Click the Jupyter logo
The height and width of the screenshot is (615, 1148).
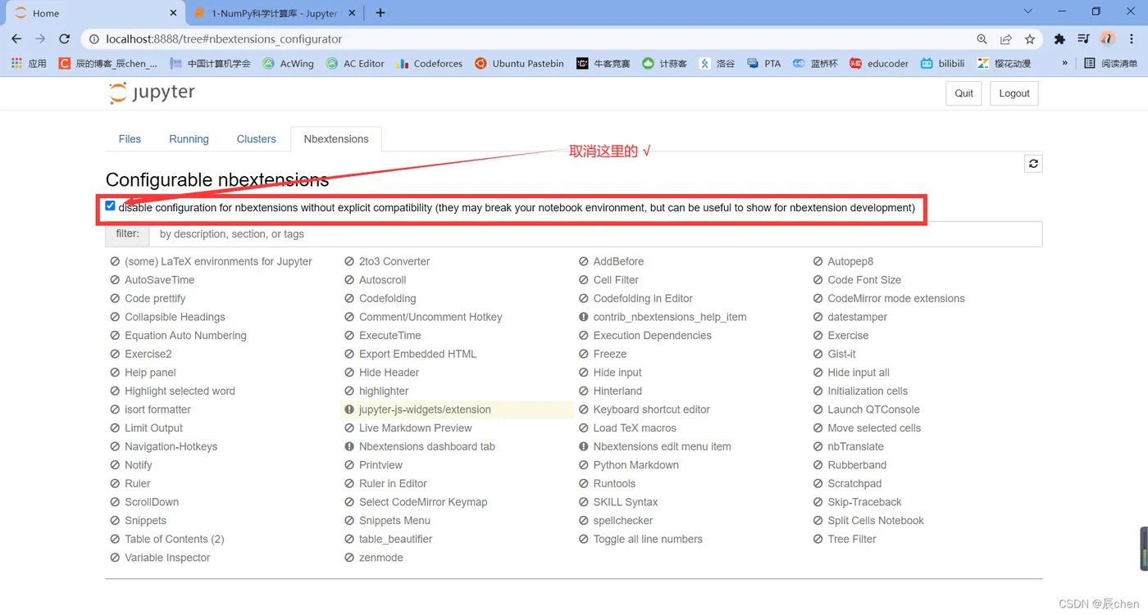pyautogui.click(x=152, y=93)
